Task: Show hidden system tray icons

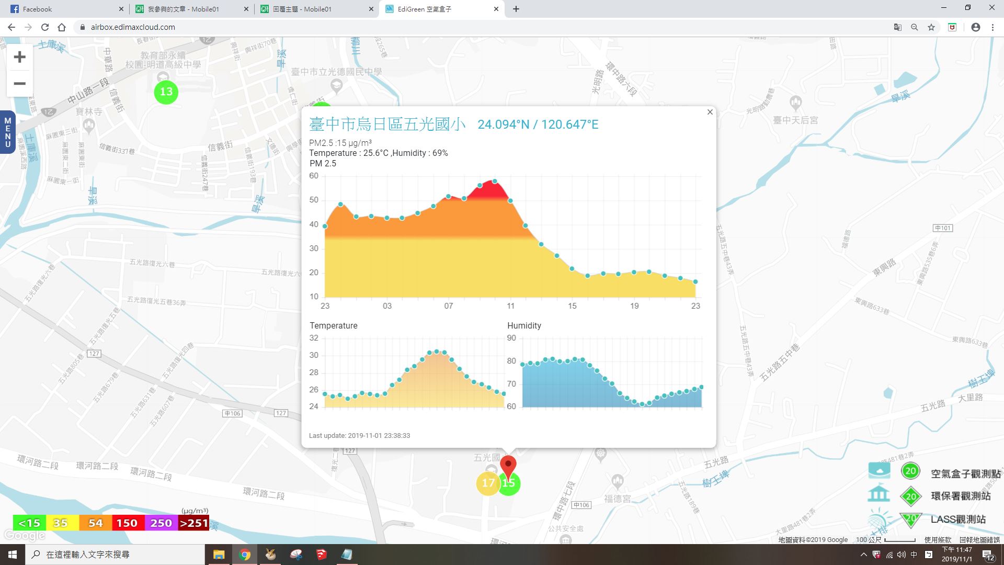Action: coord(863,555)
